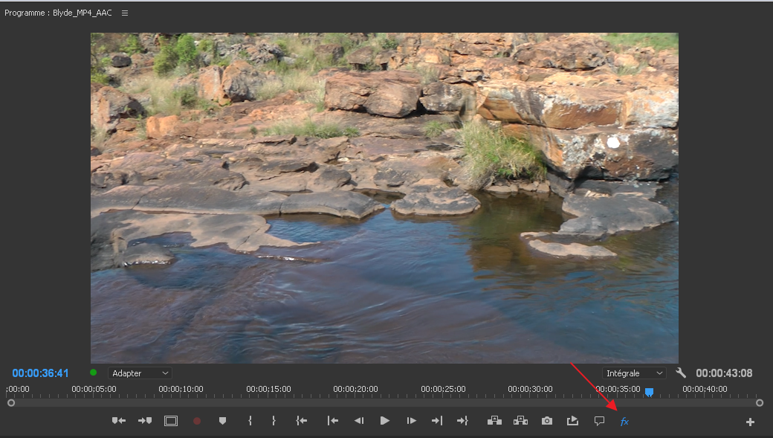Screen dimensions: 773x438
Task: Click the Mark In curly brace icon
Action: (250, 421)
